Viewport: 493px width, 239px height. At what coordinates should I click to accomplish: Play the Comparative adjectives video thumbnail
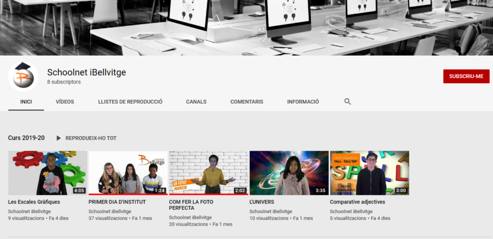coord(369,173)
